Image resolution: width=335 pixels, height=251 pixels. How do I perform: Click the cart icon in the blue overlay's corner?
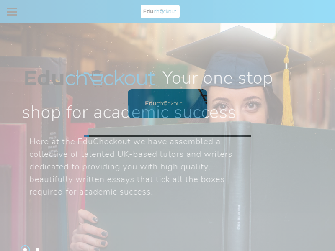203,96
